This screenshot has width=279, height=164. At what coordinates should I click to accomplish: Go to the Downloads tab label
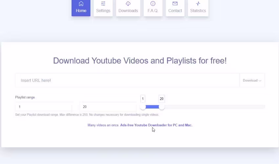click(128, 11)
